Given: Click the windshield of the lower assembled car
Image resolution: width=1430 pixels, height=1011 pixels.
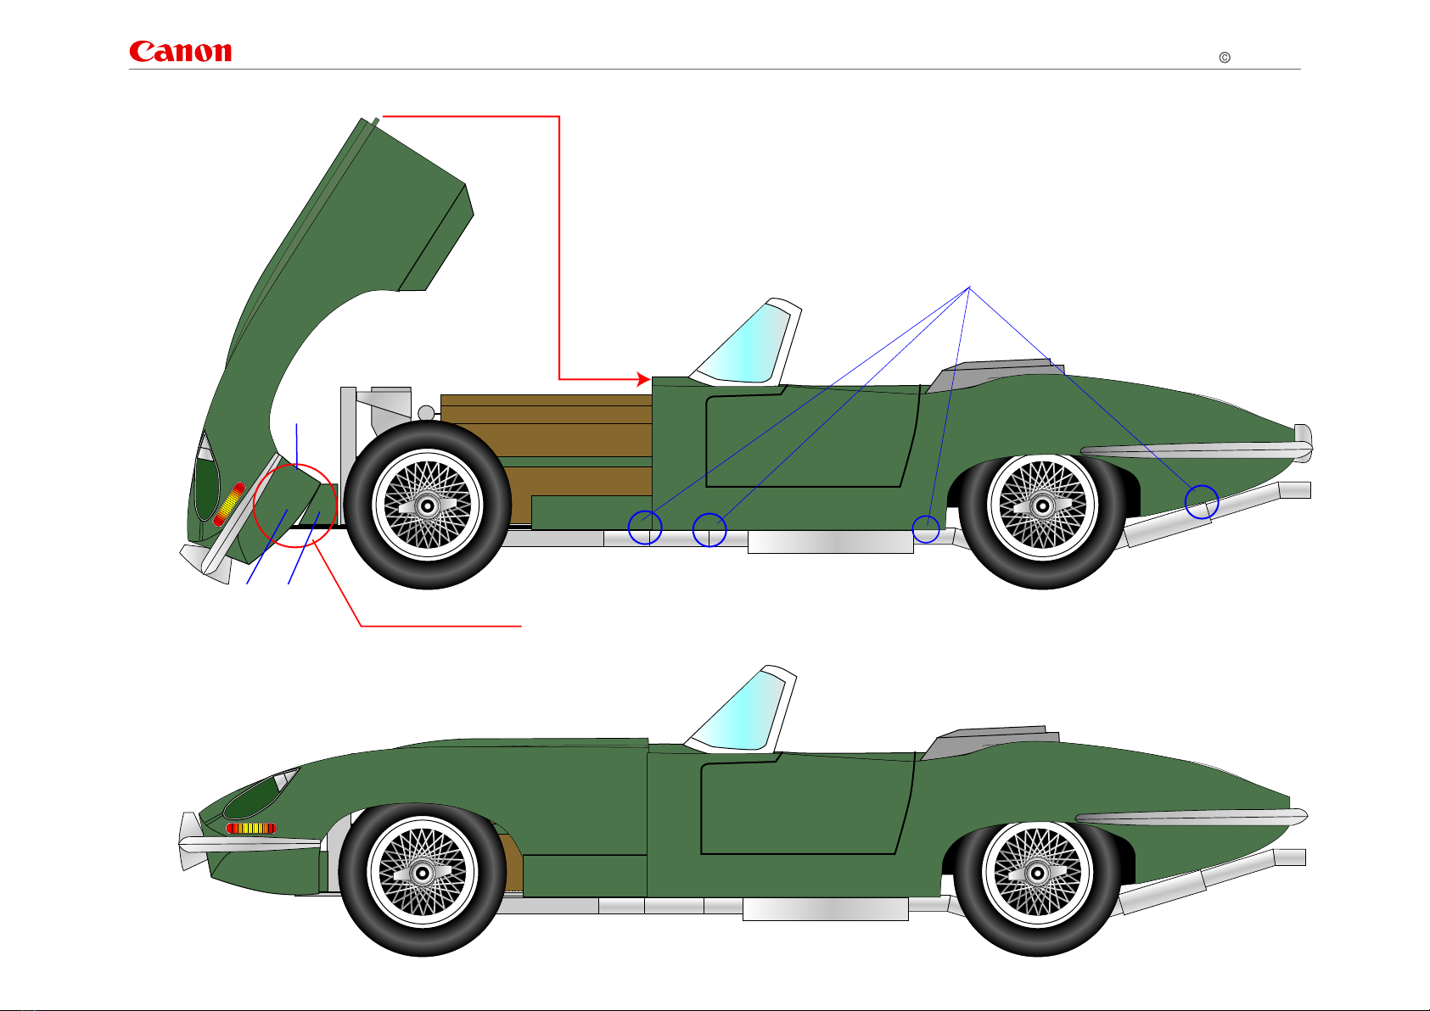Looking at the screenshot, I should [742, 711].
